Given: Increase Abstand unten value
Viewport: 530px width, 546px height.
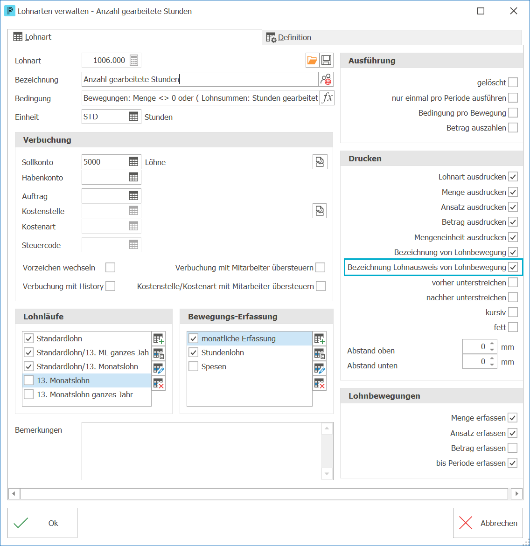Looking at the screenshot, I should [492, 359].
